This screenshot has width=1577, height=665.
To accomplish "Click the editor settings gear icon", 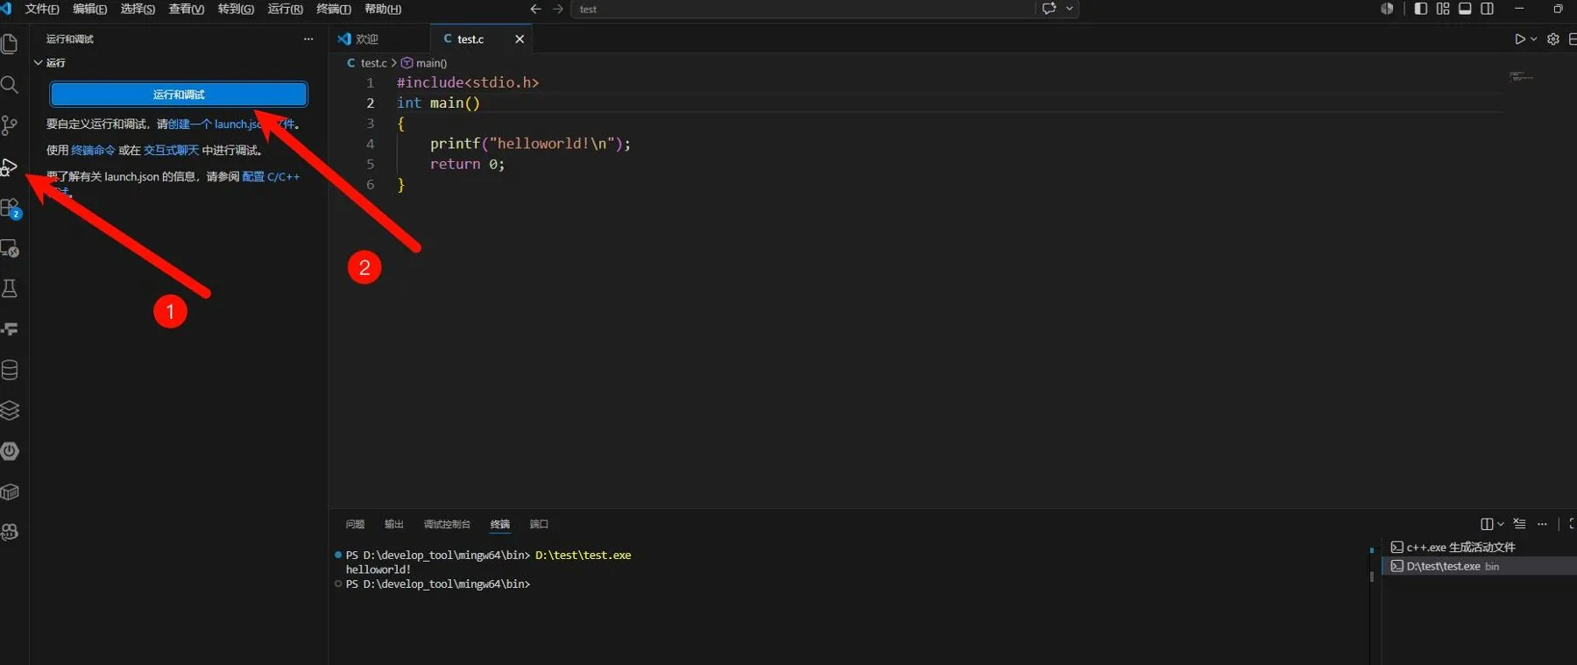I will (1553, 39).
